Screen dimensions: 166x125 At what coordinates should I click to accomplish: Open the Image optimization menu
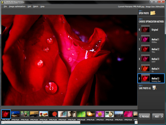tap(17, 6)
